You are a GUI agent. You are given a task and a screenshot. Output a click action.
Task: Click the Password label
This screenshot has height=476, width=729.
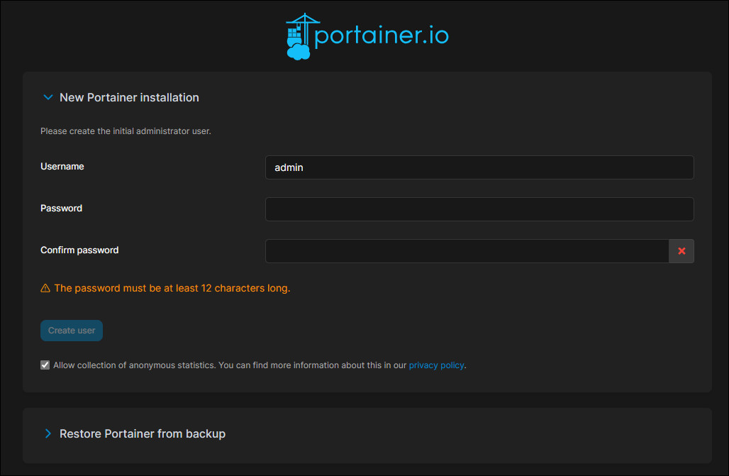62,209
